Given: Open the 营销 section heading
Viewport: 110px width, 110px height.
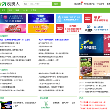Looking at the screenshot, I should pyautogui.click(x=2, y=98).
